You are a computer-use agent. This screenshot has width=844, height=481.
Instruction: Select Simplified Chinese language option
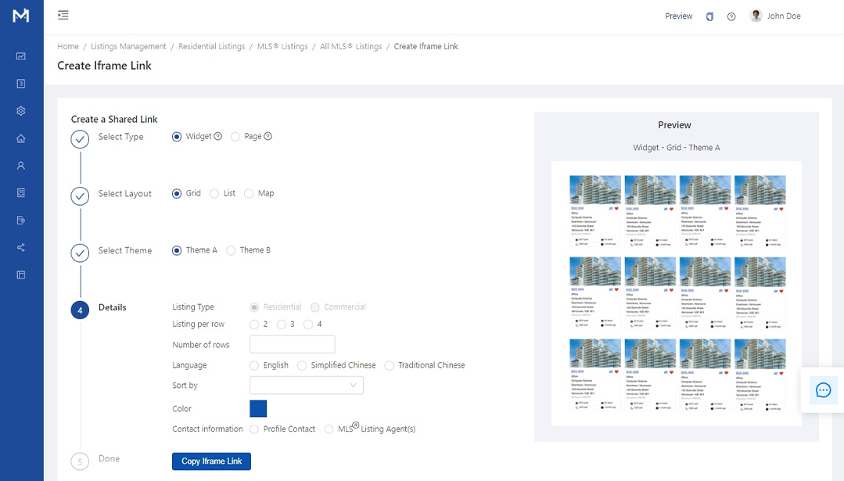(302, 366)
